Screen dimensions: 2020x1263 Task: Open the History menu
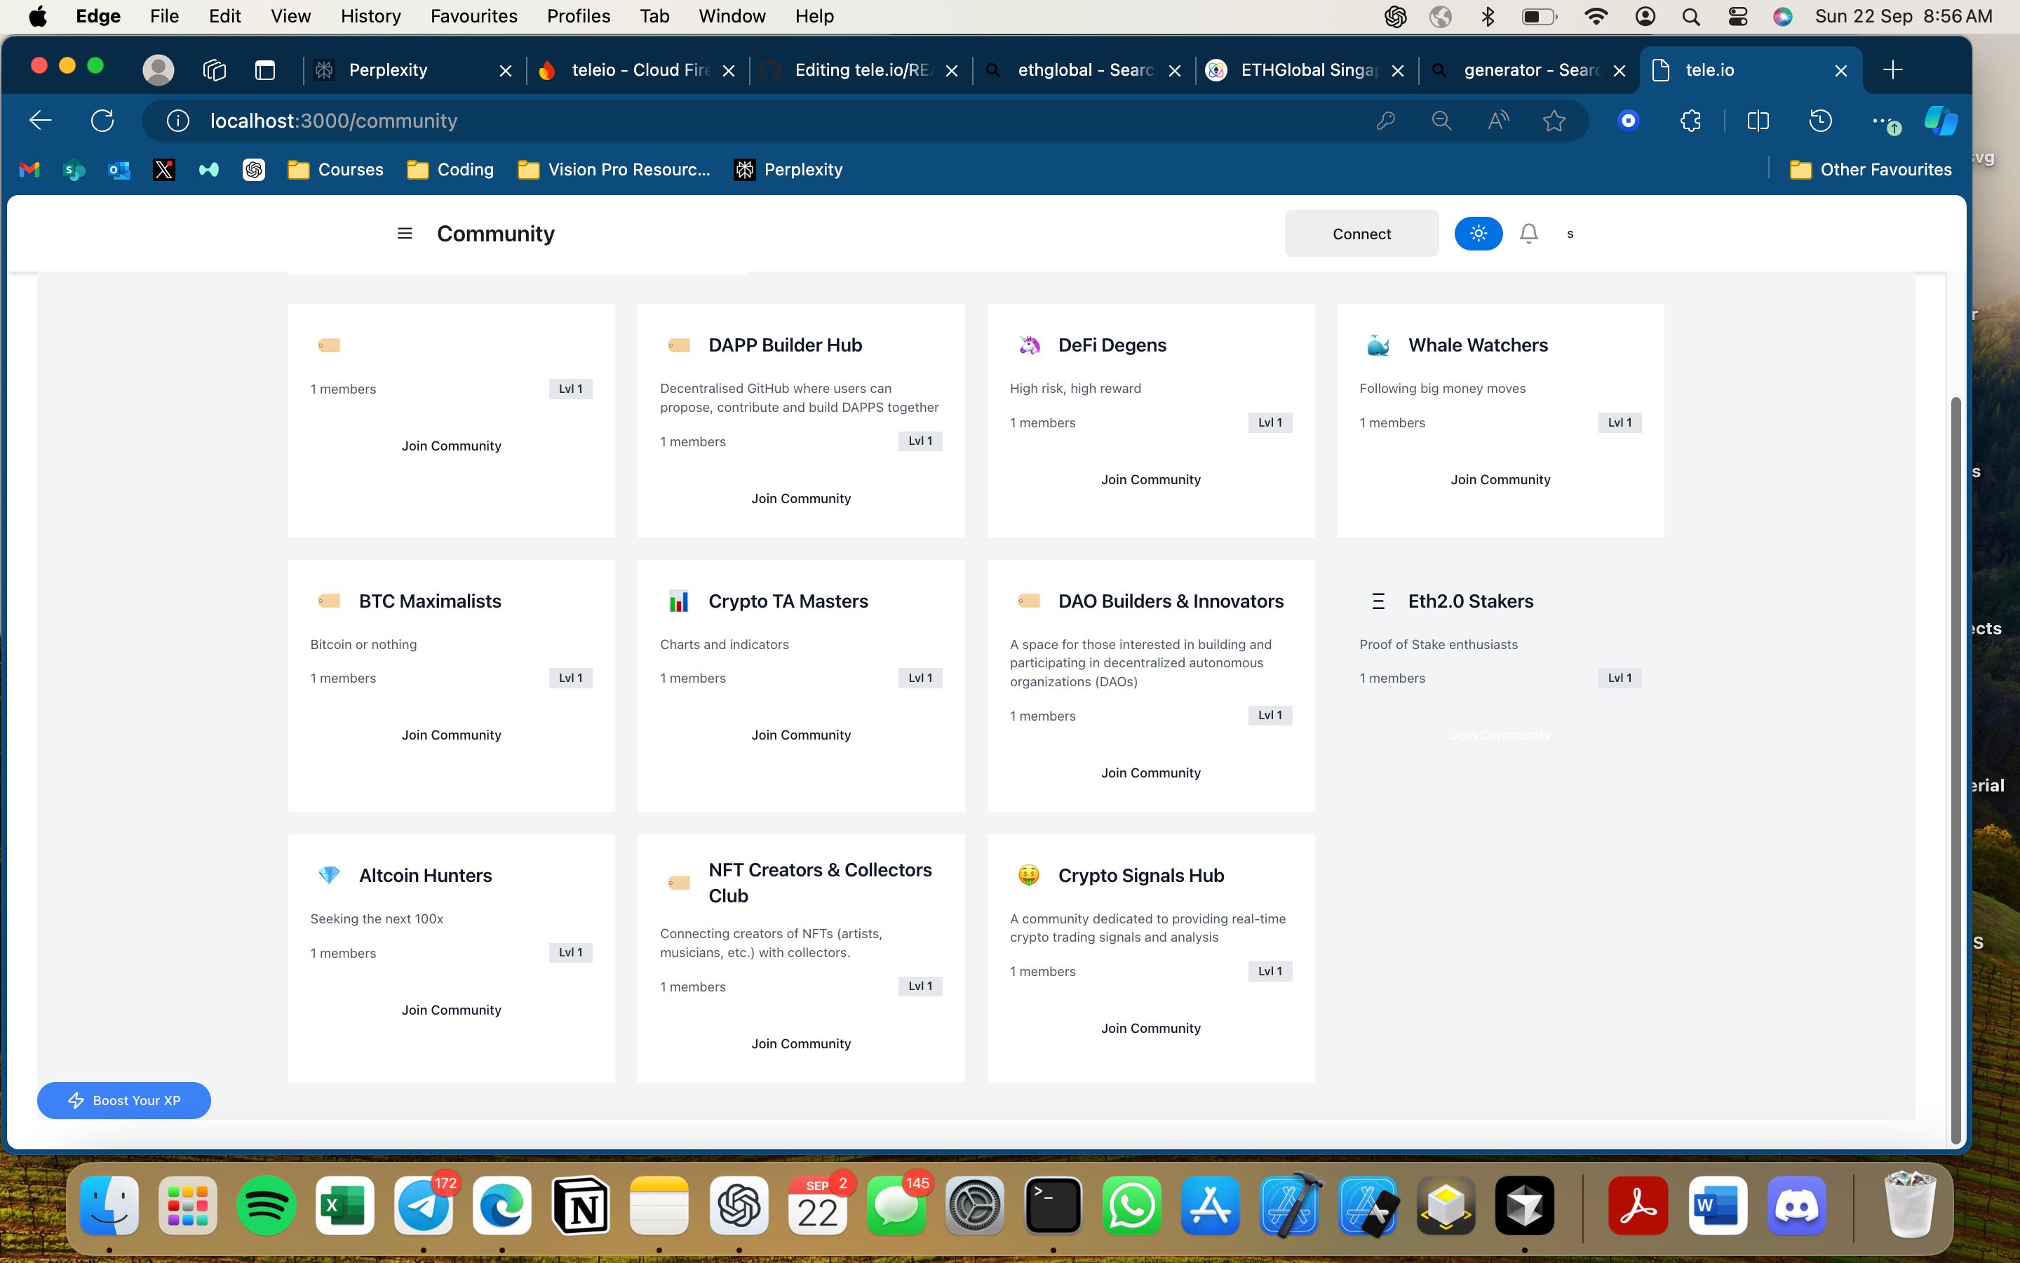[370, 16]
